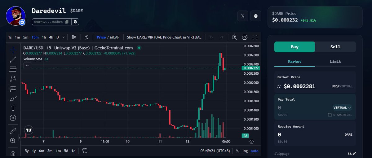Undo the last chart action
Viewport: 372px width, 158px height.
[x=211, y=37]
